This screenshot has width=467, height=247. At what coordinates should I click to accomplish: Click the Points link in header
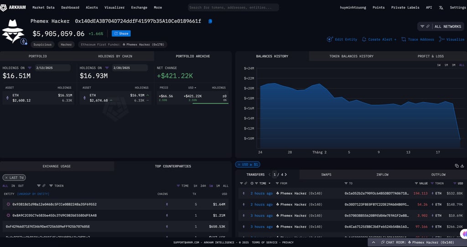click(379, 7)
